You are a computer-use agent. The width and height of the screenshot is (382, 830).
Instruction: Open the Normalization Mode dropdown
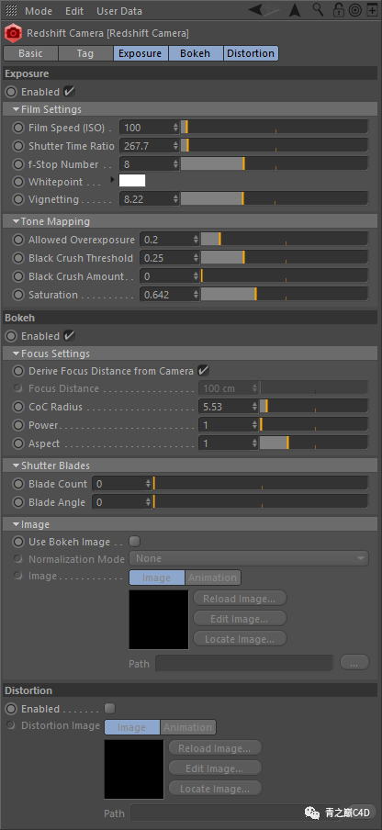pyautogui.click(x=249, y=558)
